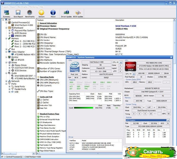Viewport: 177px width, 159px height.
Task: Expand the Network tree node
Action: 6,81
